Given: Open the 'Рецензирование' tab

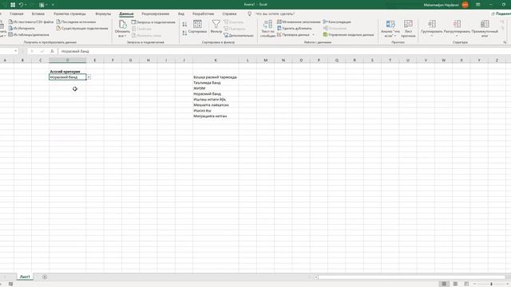Looking at the screenshot, I should 156,14.
